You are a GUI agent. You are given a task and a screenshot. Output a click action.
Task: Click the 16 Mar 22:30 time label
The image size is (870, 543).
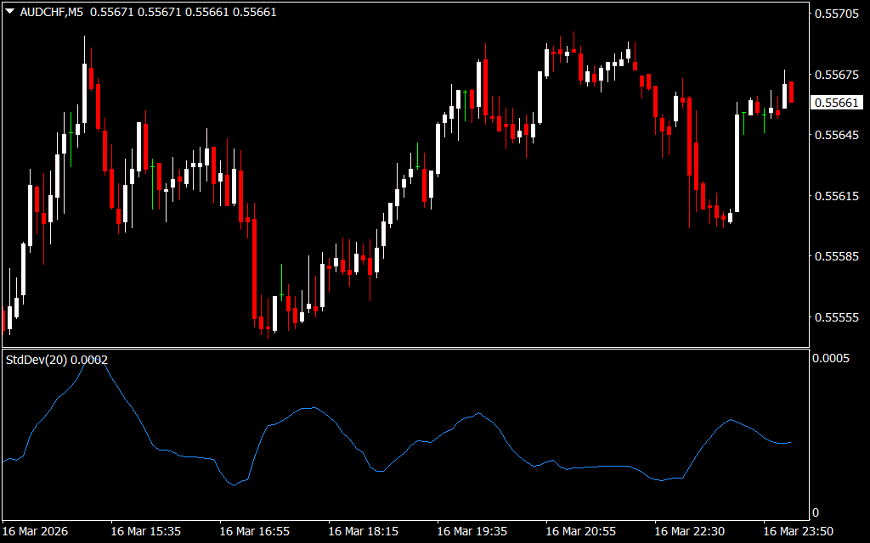(690, 531)
